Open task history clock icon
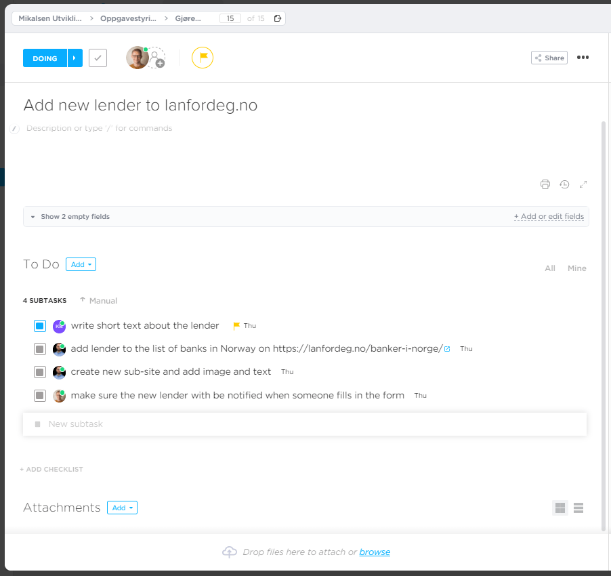The width and height of the screenshot is (611, 576). (564, 184)
